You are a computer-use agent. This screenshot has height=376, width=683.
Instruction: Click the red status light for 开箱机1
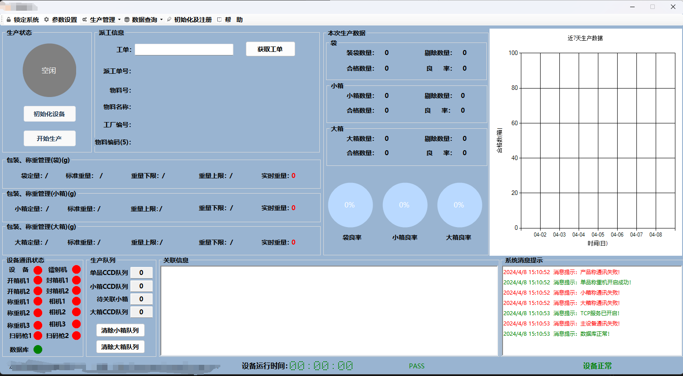pos(38,281)
